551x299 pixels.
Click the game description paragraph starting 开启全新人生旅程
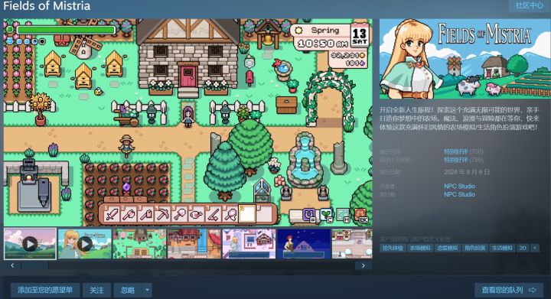pyautogui.click(x=459, y=119)
